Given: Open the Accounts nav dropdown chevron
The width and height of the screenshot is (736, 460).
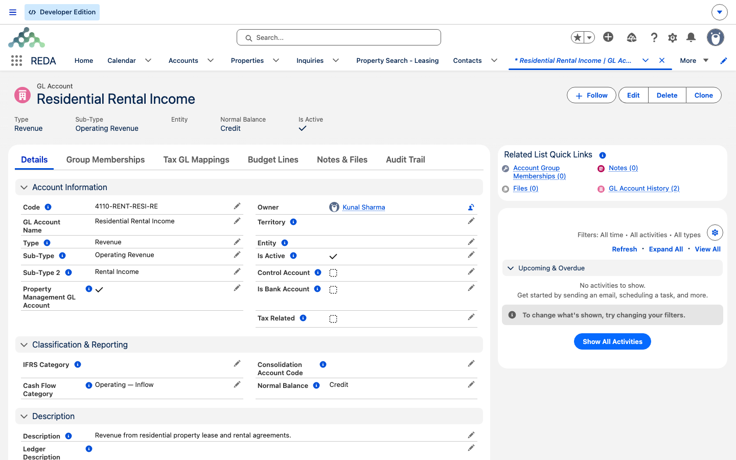Looking at the screenshot, I should click(x=211, y=60).
